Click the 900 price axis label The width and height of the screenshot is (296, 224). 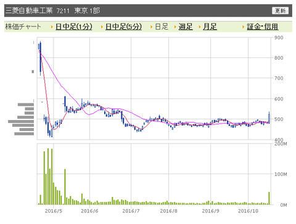tap(279, 38)
